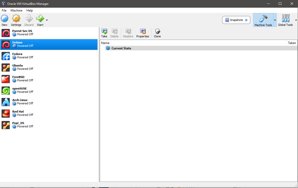
Task: Close the Snapshots tool with X
Action: coord(246,20)
